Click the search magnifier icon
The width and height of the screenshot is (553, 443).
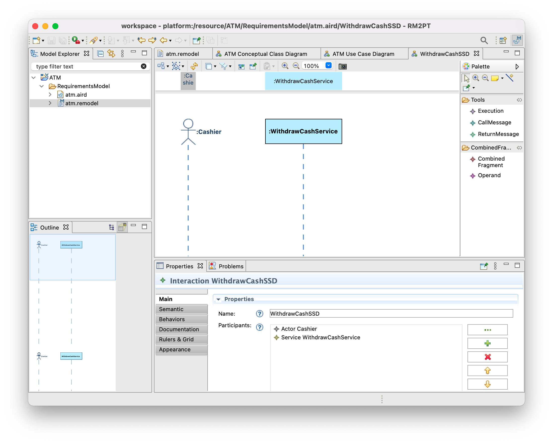click(x=484, y=40)
